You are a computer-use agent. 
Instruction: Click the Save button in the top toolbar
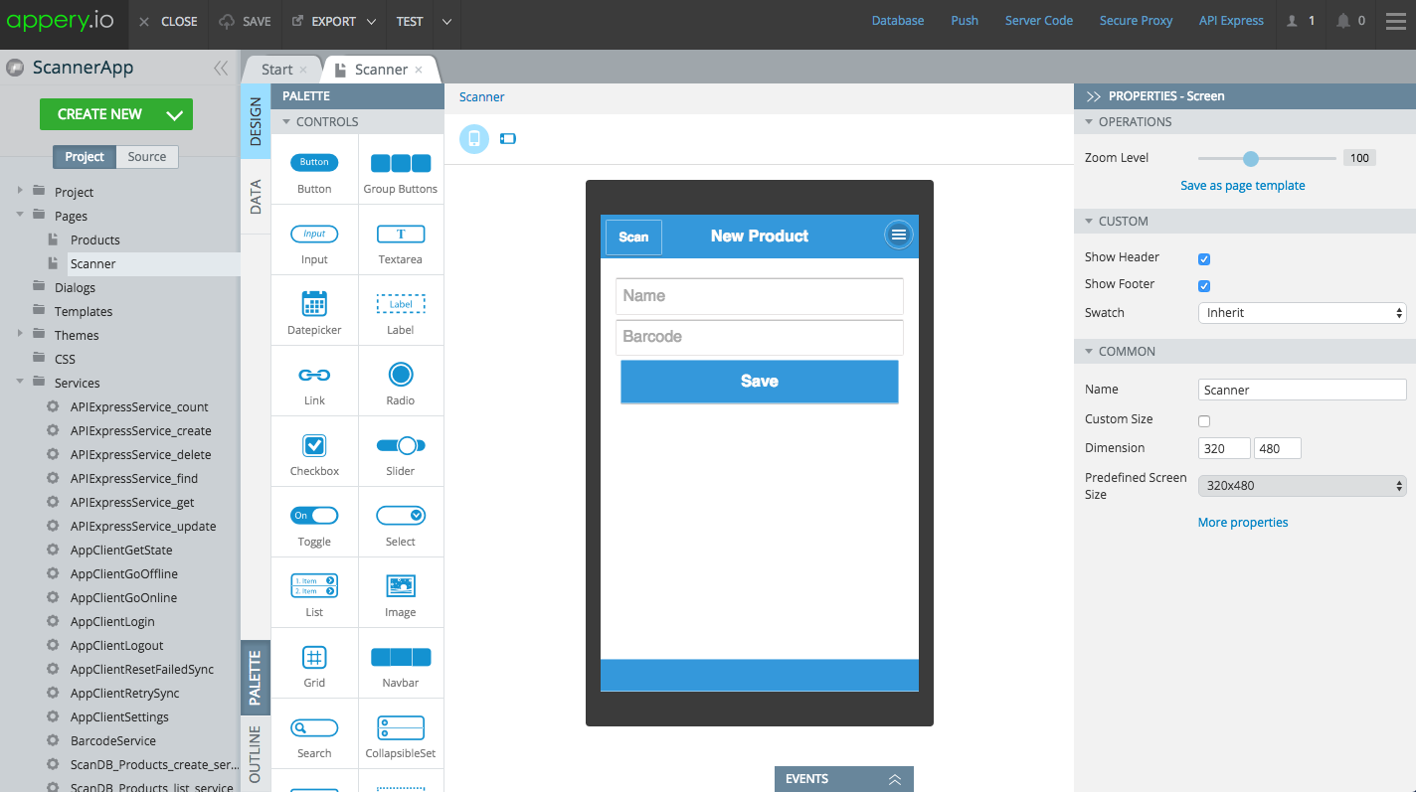[x=245, y=22]
